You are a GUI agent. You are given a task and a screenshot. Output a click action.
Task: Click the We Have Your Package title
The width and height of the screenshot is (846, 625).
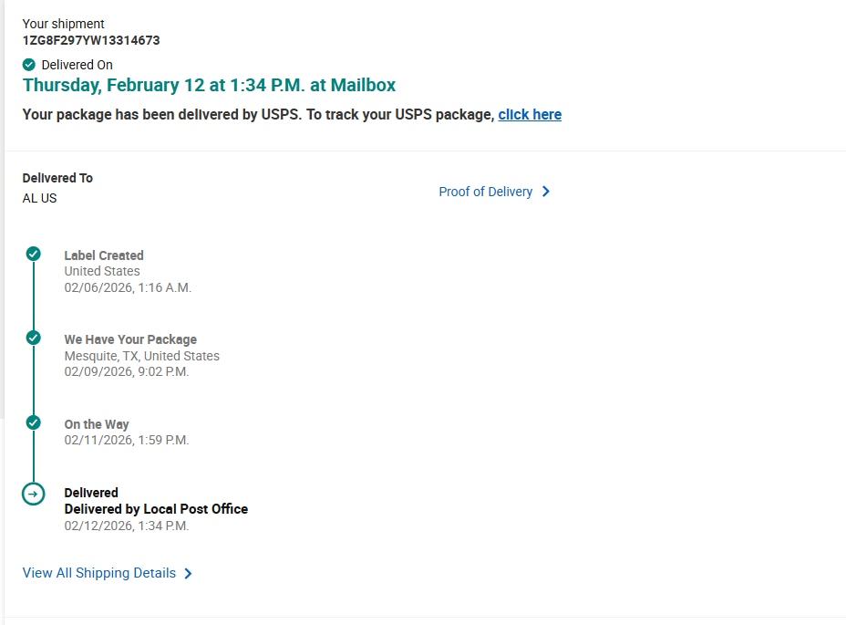coord(130,339)
